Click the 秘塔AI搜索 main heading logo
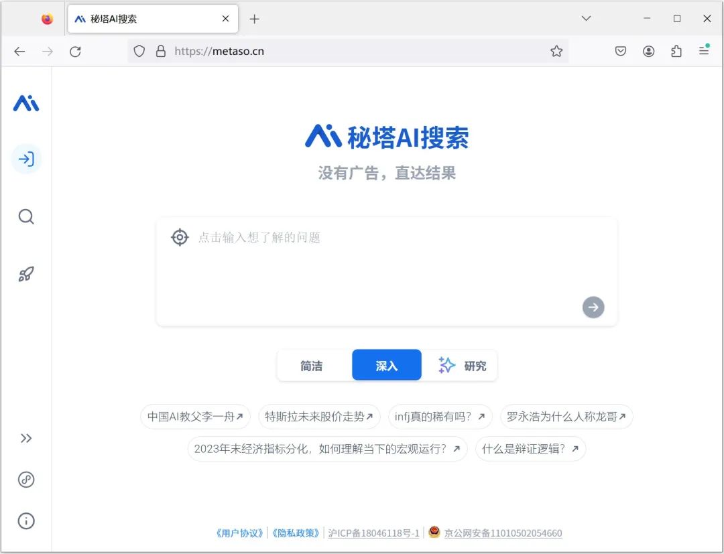Image resolution: width=724 pixels, height=554 pixels. [x=387, y=137]
